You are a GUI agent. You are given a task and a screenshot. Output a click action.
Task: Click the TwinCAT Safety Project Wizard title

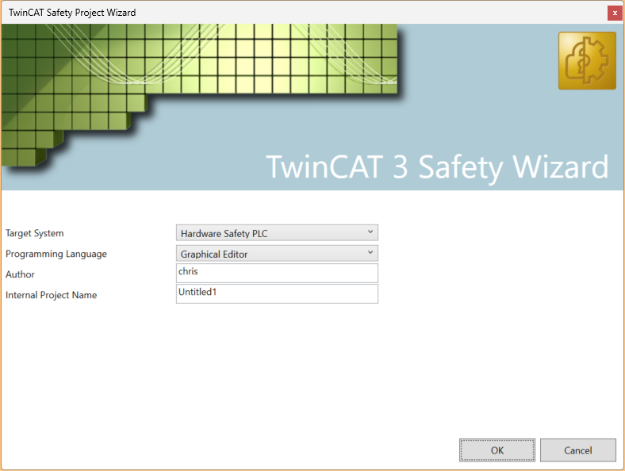(x=72, y=13)
